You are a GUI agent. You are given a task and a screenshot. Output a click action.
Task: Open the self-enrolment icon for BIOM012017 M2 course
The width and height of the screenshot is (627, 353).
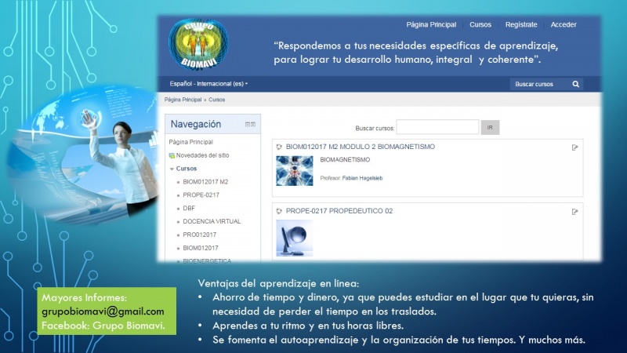575,147
